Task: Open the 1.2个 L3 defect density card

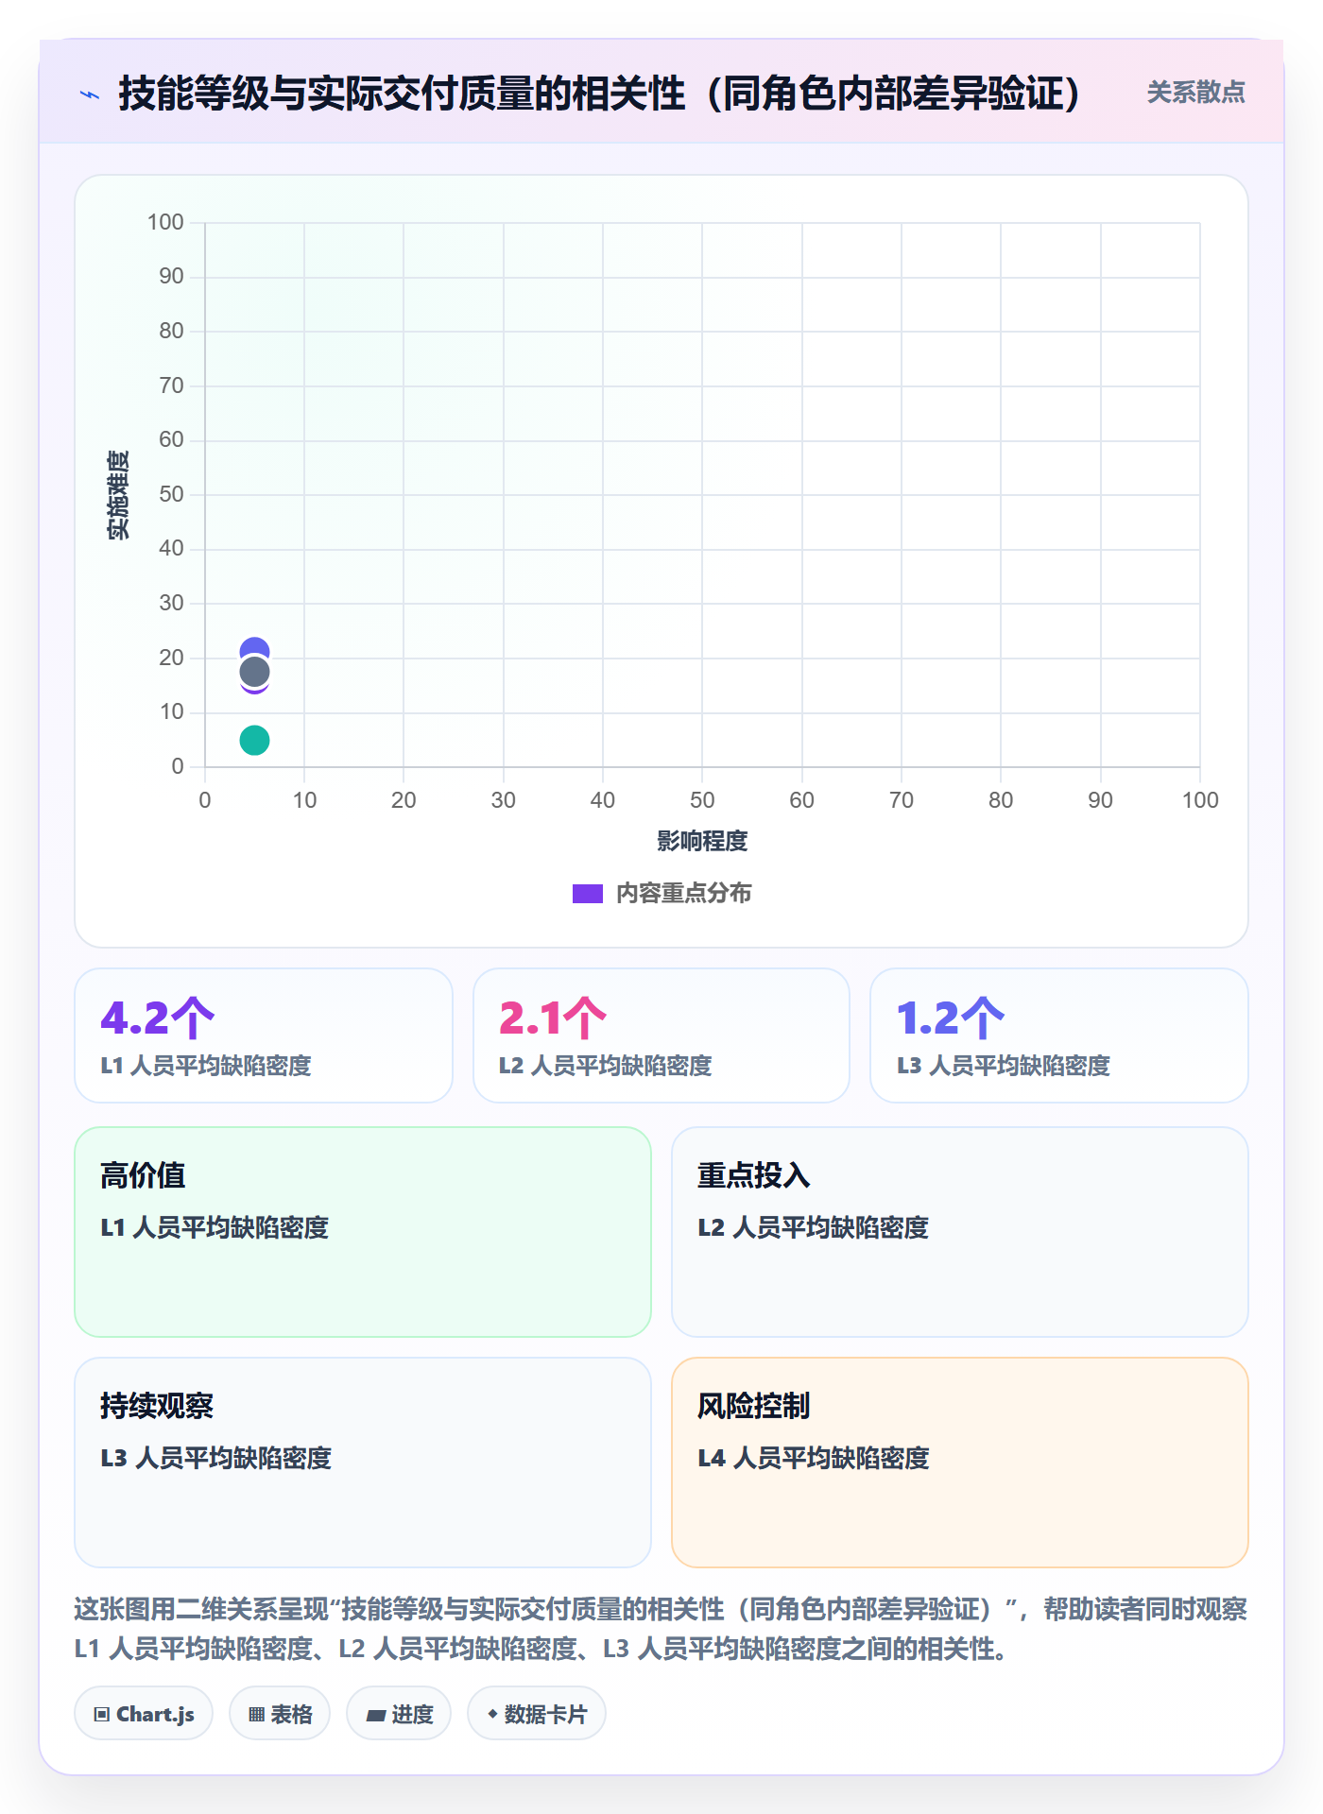Action: 1059,1035
